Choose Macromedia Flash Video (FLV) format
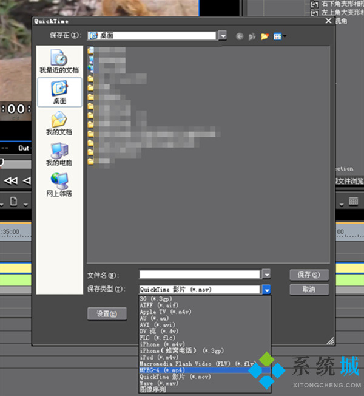The height and width of the screenshot is (396, 364). (205, 364)
